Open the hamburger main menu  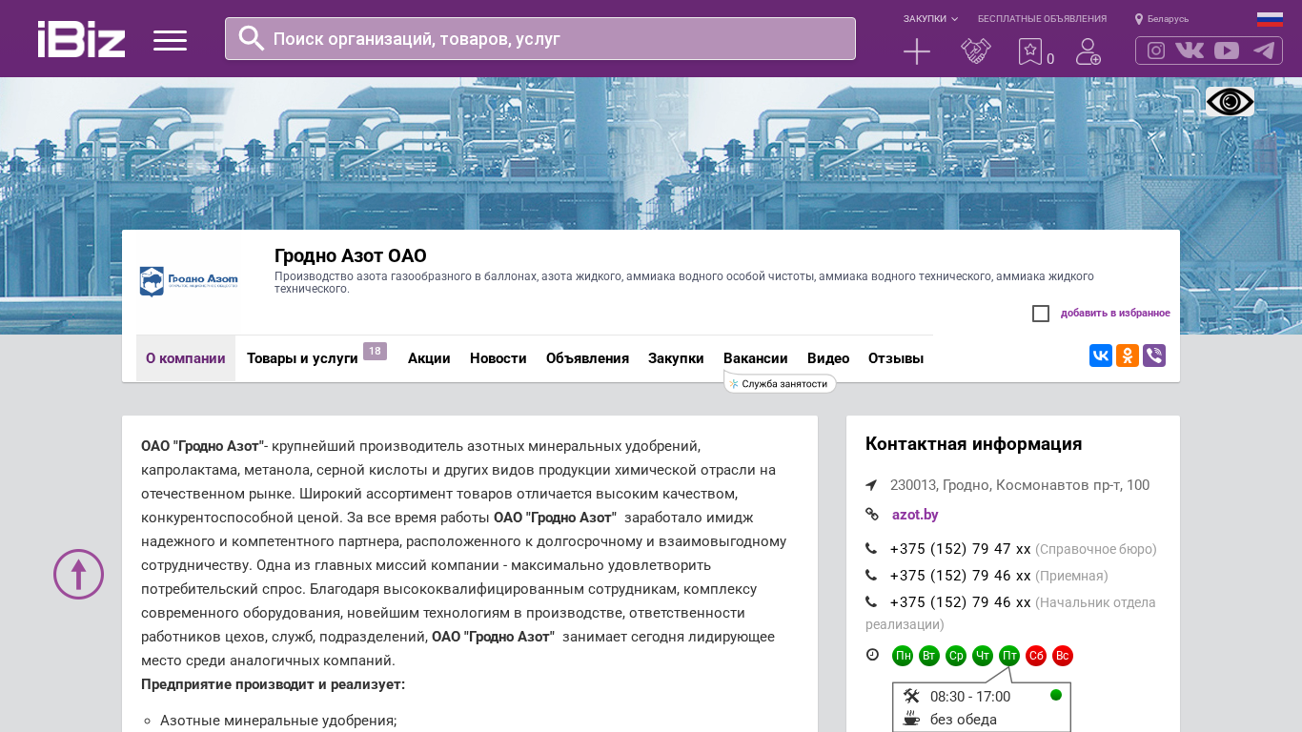point(170,40)
